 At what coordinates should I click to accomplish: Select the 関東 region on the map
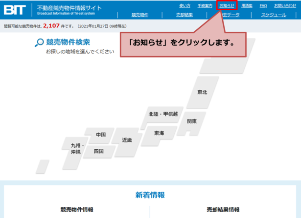coord(191,121)
